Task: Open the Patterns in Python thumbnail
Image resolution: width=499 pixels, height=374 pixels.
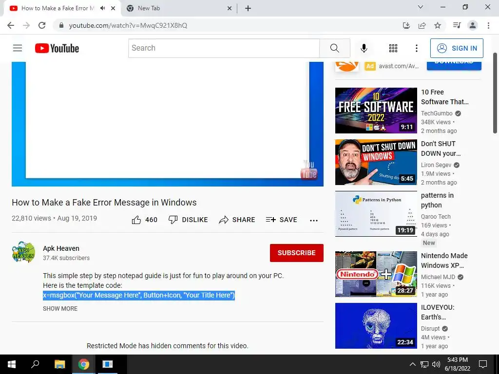Action: [x=376, y=214]
